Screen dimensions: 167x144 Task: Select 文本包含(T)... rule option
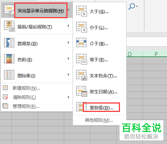click(x=100, y=75)
